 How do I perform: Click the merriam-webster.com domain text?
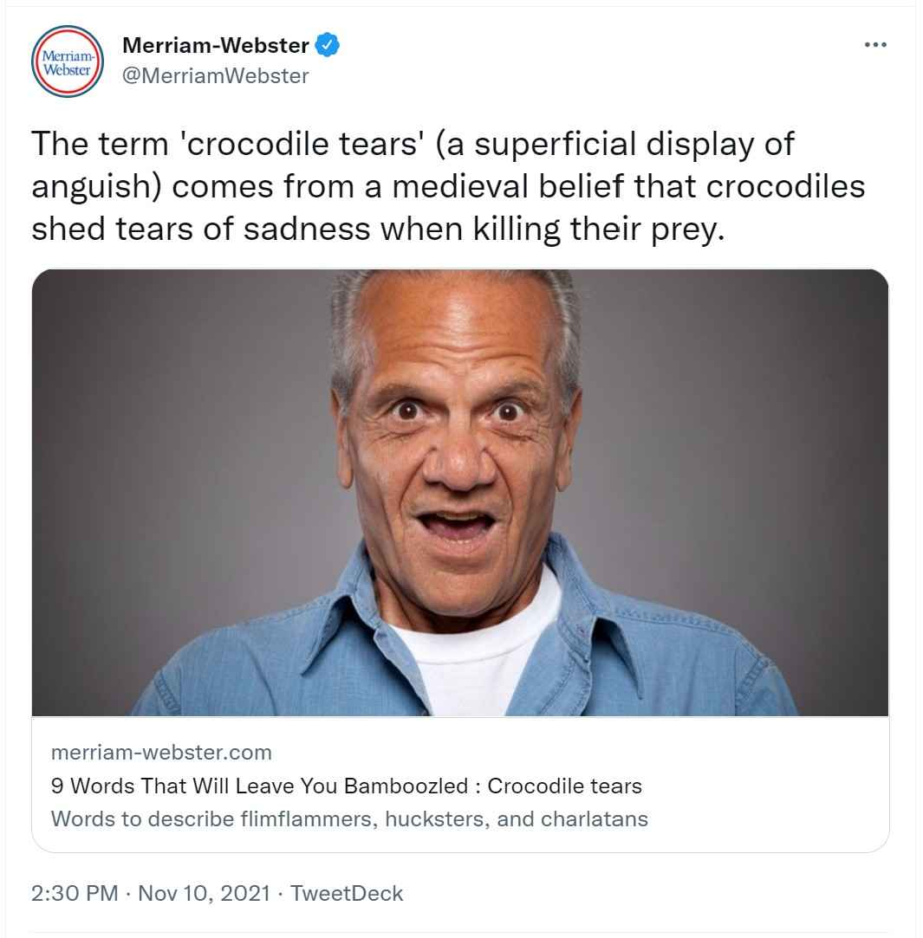[161, 752]
